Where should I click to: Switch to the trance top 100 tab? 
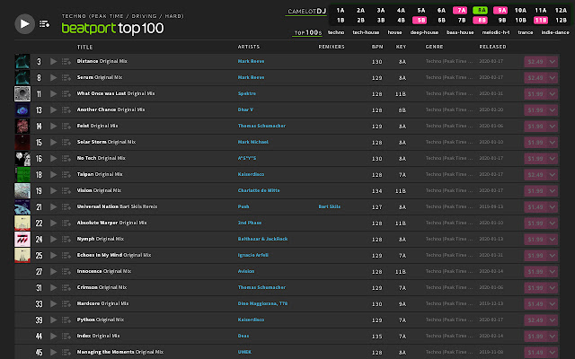pos(525,32)
